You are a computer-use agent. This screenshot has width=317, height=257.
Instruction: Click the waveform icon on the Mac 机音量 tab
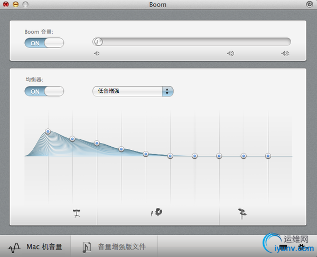[14, 248]
